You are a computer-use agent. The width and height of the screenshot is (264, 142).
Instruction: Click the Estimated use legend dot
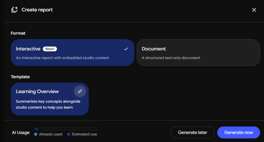tap(69, 134)
